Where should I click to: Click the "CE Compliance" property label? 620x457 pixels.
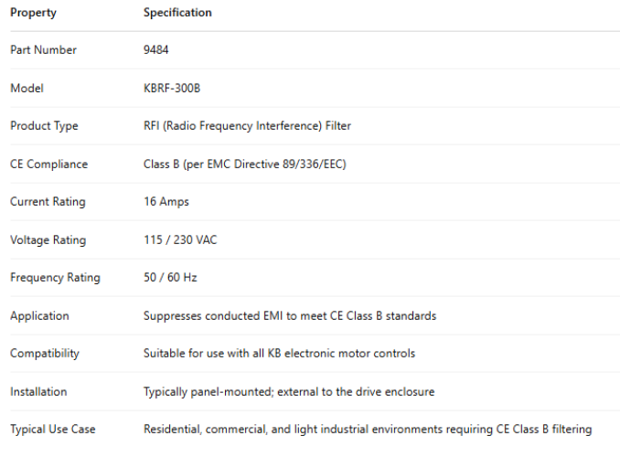(48, 165)
